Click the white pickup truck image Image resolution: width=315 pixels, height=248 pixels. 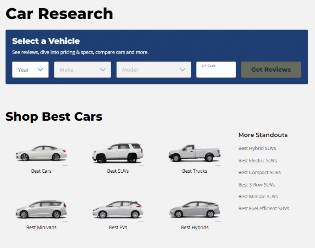coord(195,153)
